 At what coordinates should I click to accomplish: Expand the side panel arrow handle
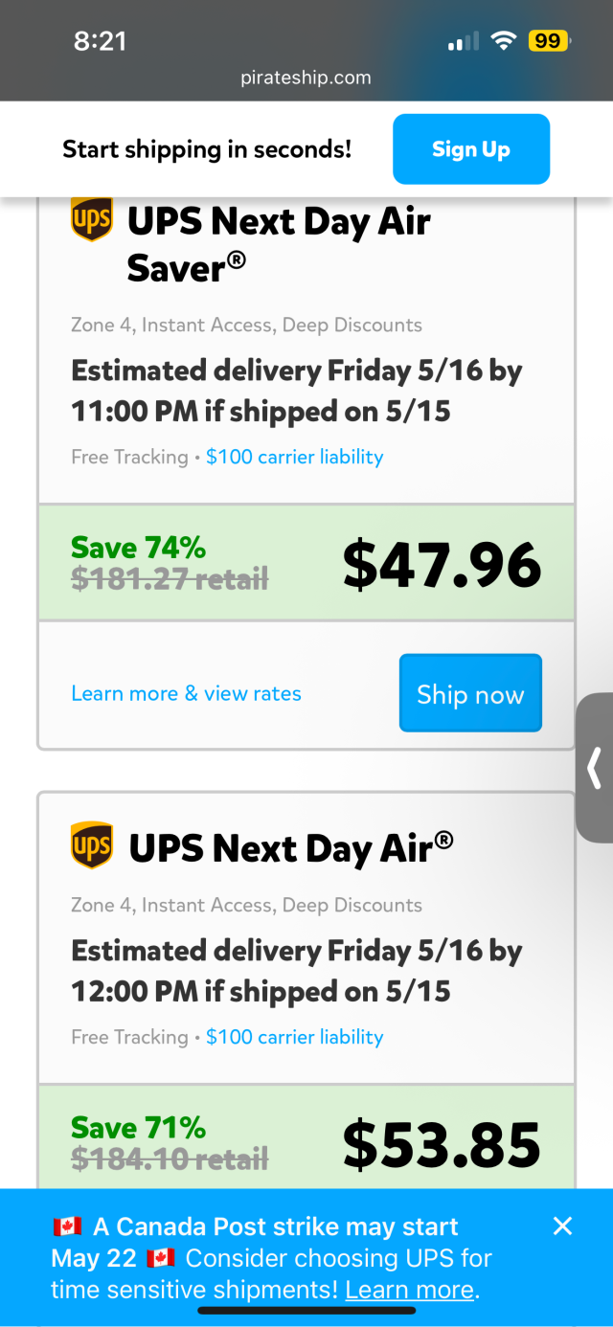tap(595, 768)
